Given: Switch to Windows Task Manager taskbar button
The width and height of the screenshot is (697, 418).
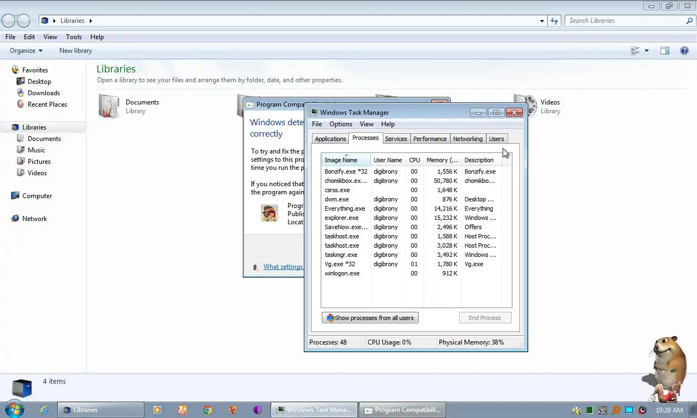Looking at the screenshot, I should [314, 410].
